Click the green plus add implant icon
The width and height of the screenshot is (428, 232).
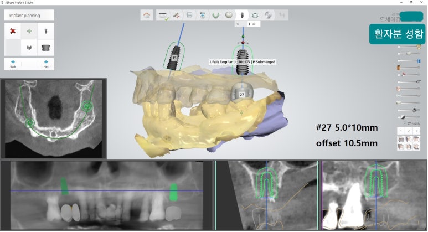tap(29, 31)
